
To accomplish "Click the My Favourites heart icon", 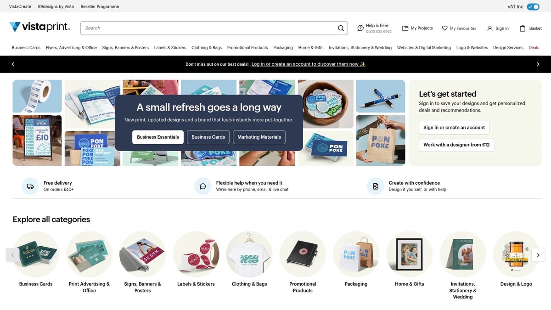I will coord(444,28).
